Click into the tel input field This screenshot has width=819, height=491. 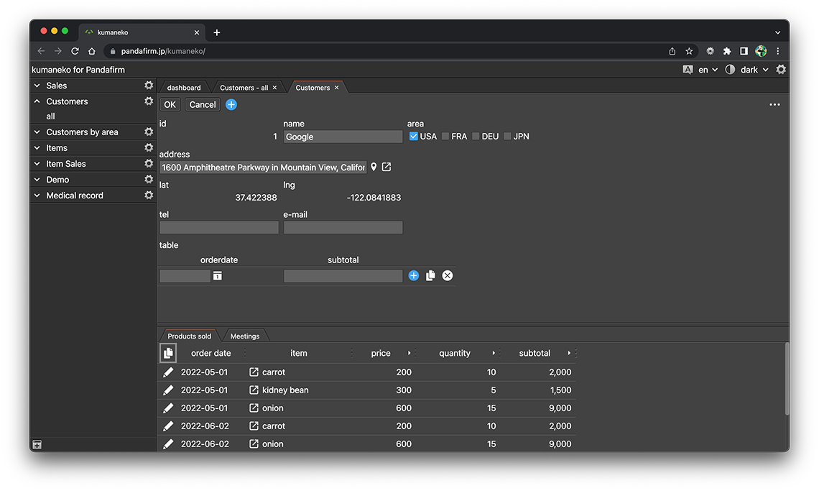pyautogui.click(x=219, y=228)
